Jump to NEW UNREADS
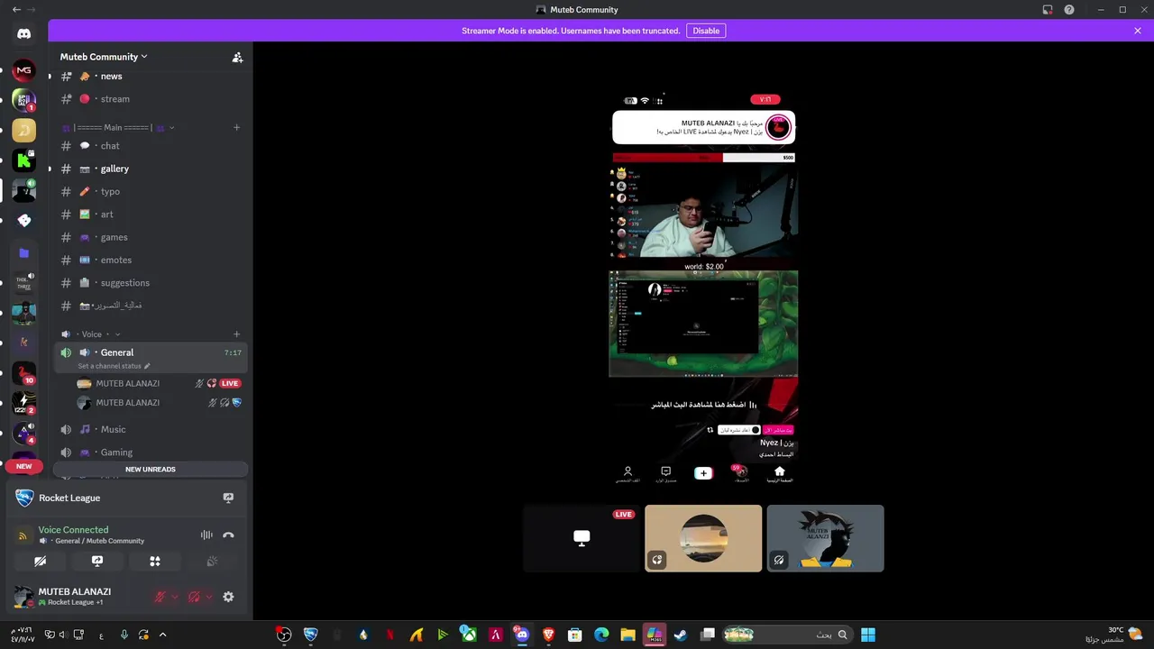Screen dimensions: 1154x649 point(151,469)
